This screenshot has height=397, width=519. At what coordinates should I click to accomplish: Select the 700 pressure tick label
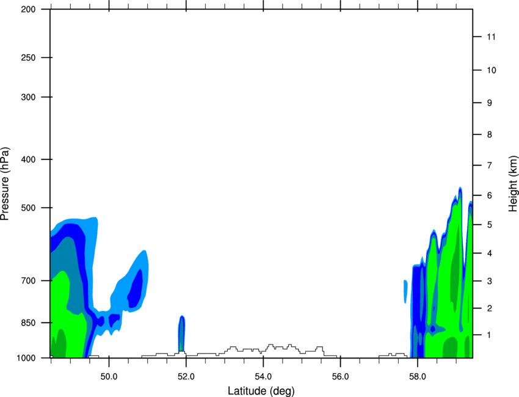pyautogui.click(x=29, y=280)
